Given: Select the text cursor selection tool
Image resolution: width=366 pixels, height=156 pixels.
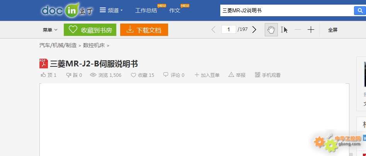Looking at the screenshot, I should pyautogui.click(x=284, y=30).
